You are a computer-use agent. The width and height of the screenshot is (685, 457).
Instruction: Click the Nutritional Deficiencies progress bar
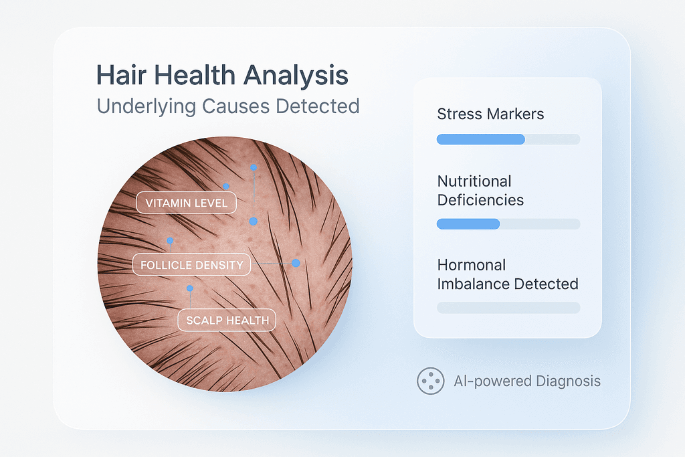click(508, 224)
